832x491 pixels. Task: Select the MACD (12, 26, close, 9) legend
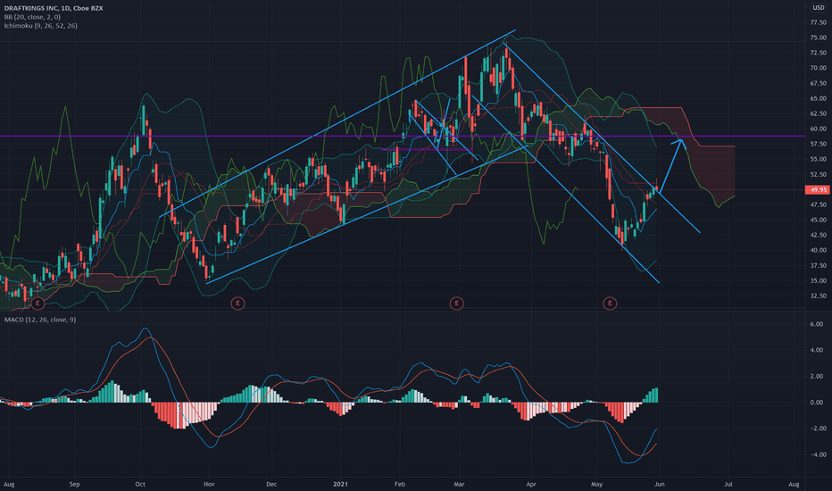40,320
